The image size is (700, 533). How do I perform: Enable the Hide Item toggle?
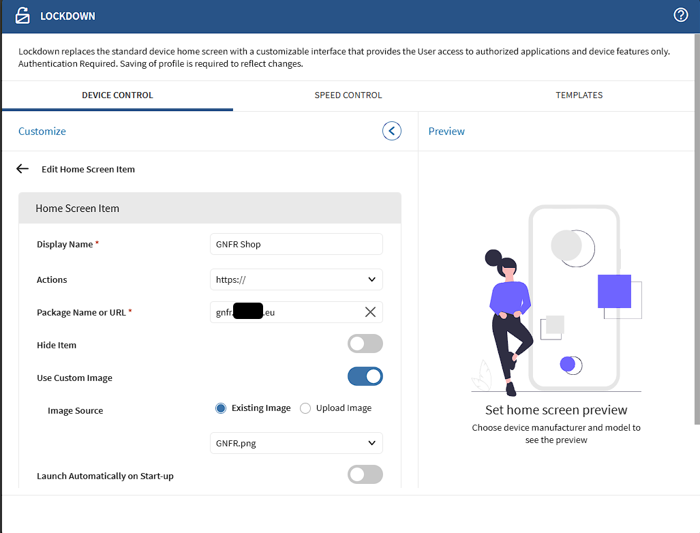click(x=365, y=344)
